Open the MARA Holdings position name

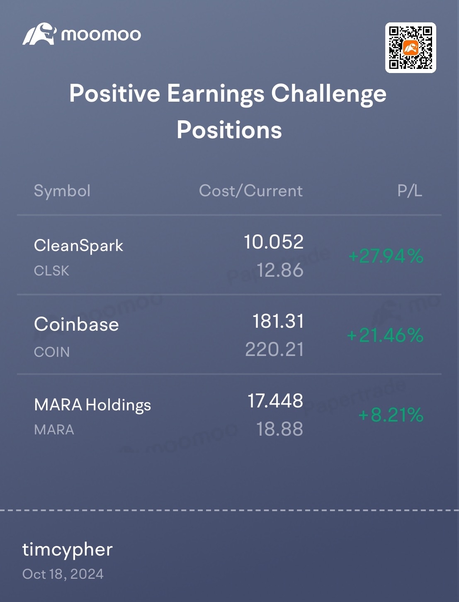click(x=92, y=405)
